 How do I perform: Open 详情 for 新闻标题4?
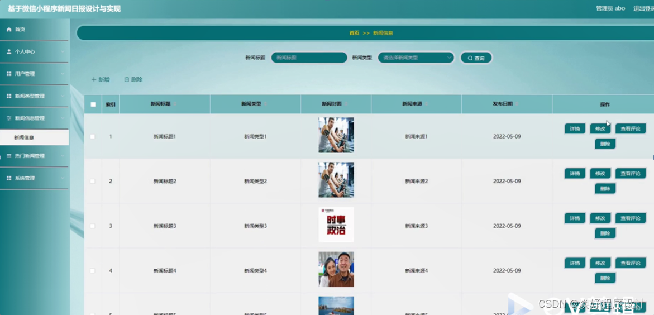575,262
